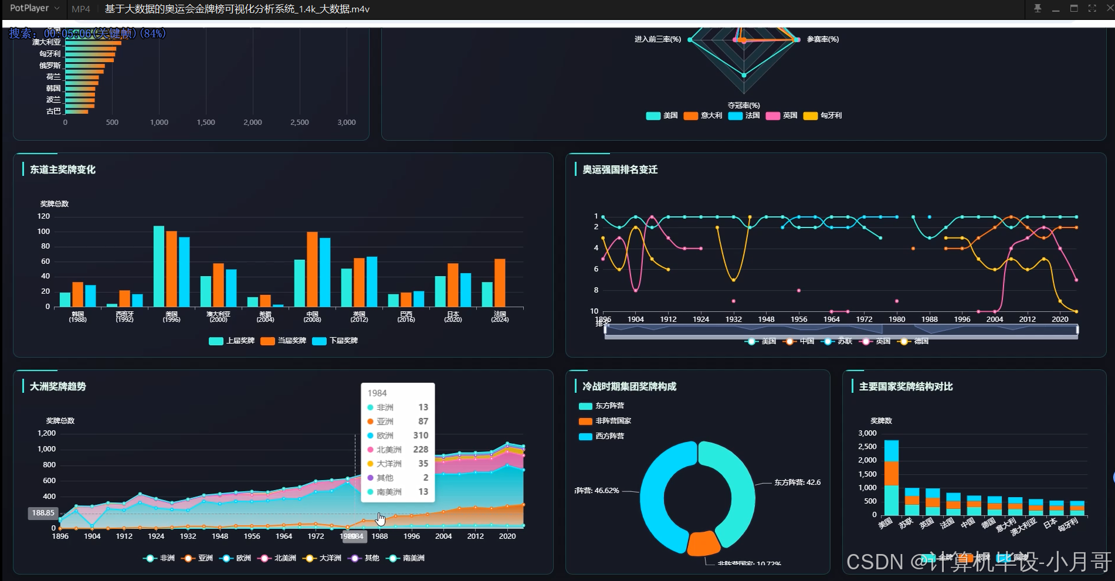
Task: Toggle 苏联 line in ranking change legend
Action: click(x=836, y=341)
